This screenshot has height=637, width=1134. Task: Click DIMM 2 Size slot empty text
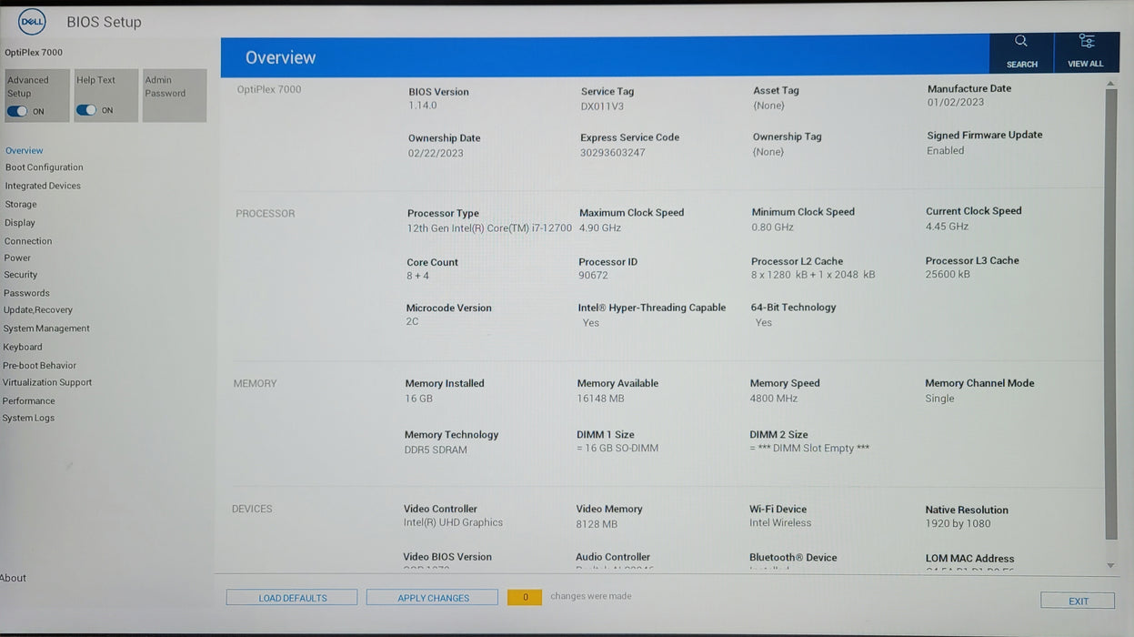809,449
